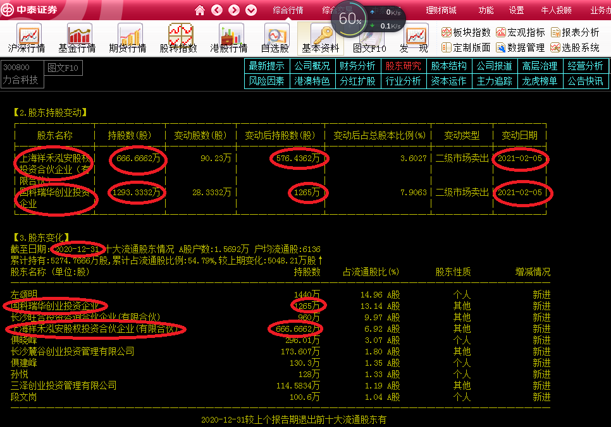Click shareholder 三泽创业投资管理有限公司
611x427 pixels.
[x=63, y=386]
